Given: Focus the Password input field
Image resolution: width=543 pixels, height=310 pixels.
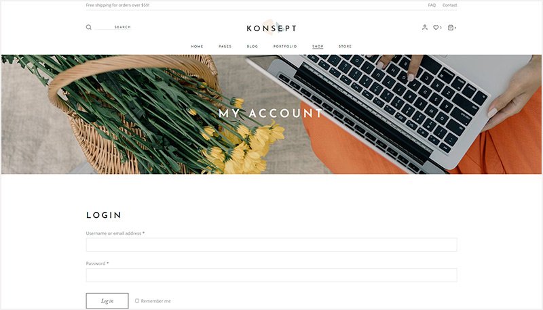Looking at the screenshot, I should [271, 275].
